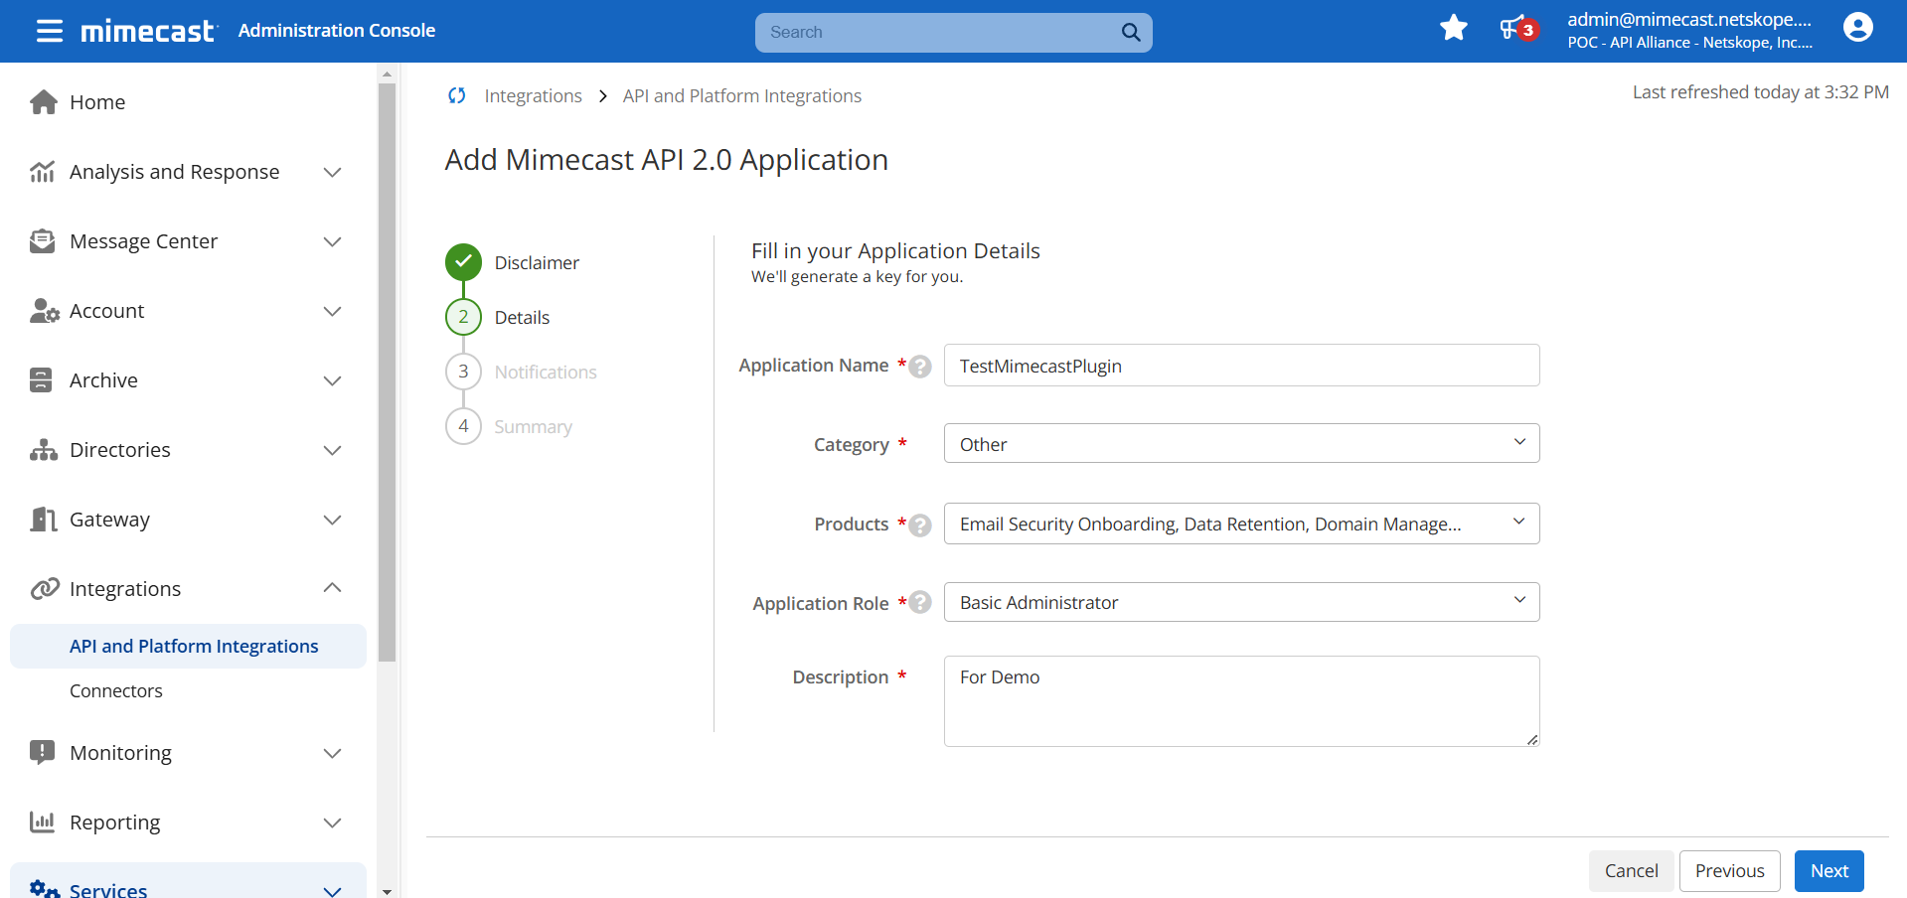
Task: Click the Services gears icon
Action: coord(44,889)
